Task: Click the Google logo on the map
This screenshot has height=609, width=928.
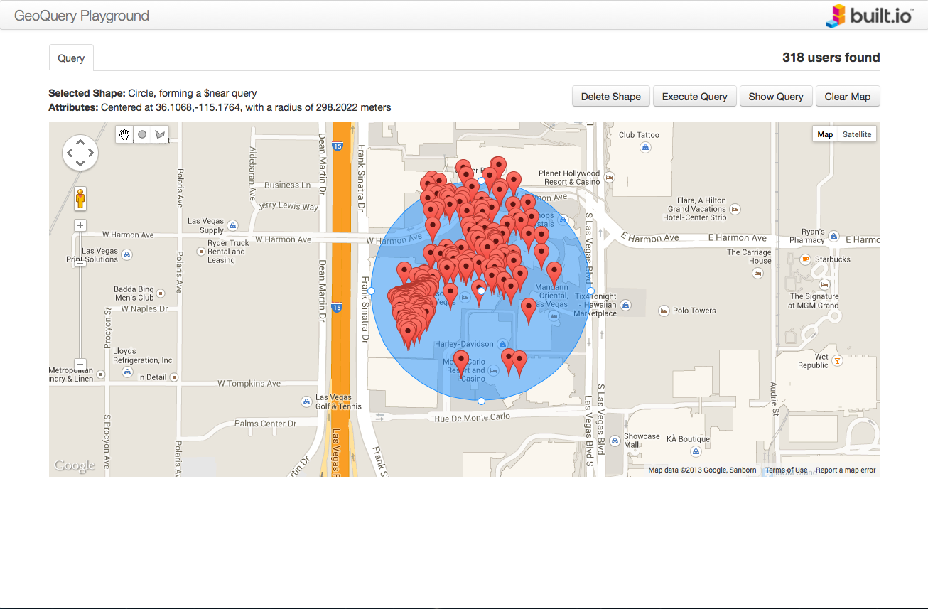Action: coord(75,465)
